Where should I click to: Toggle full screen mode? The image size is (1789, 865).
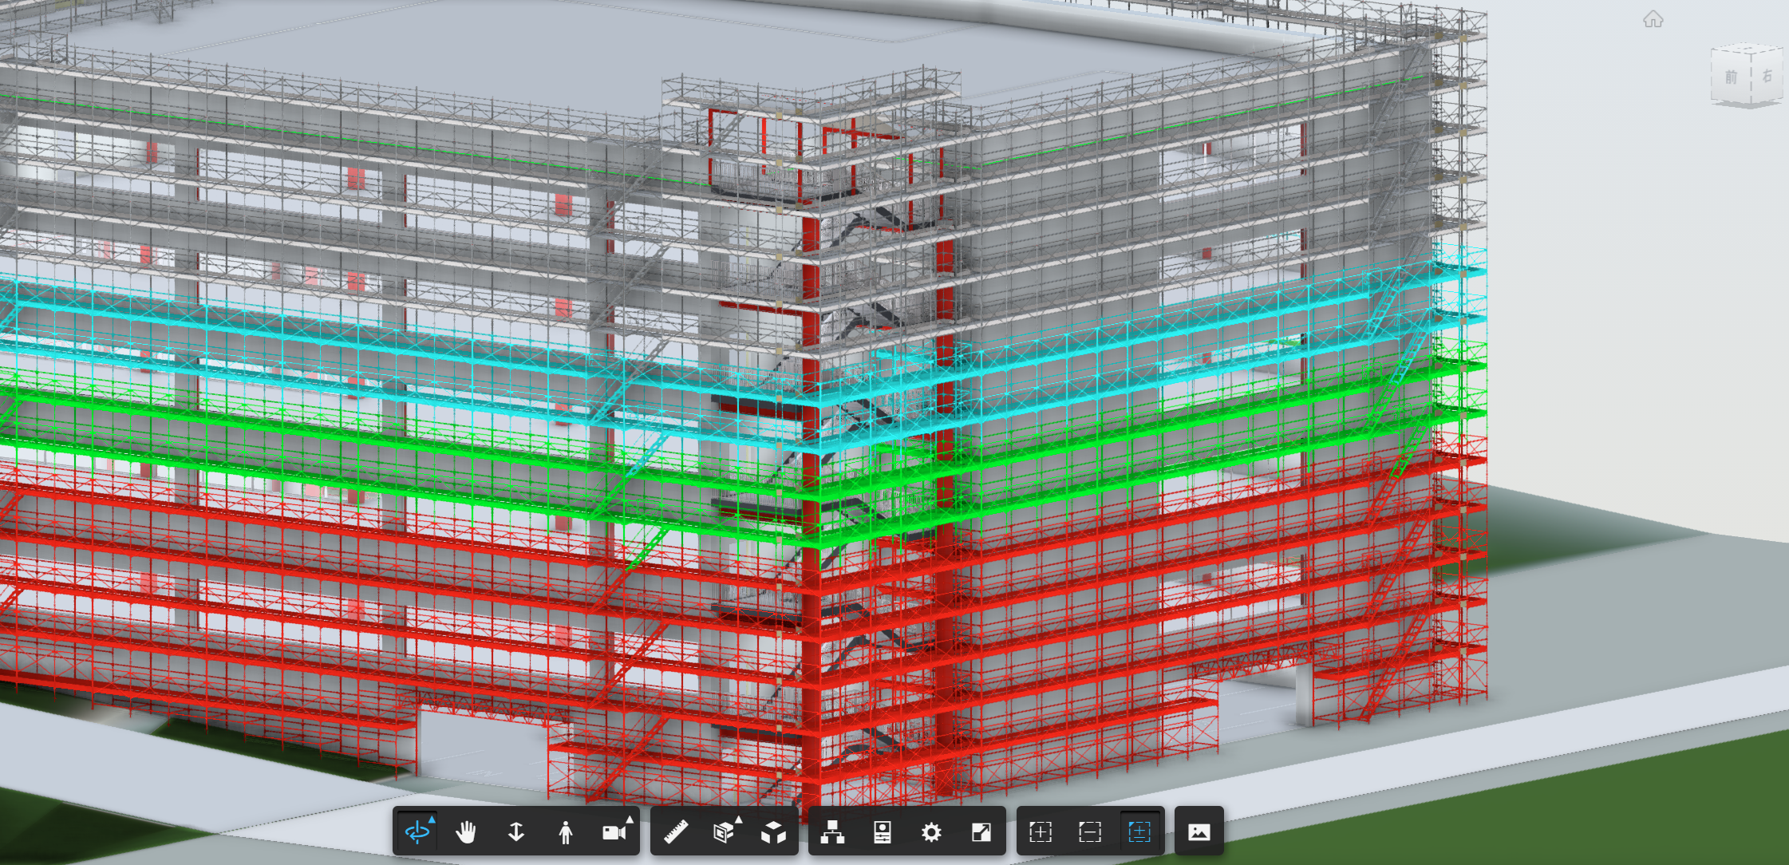point(981,832)
